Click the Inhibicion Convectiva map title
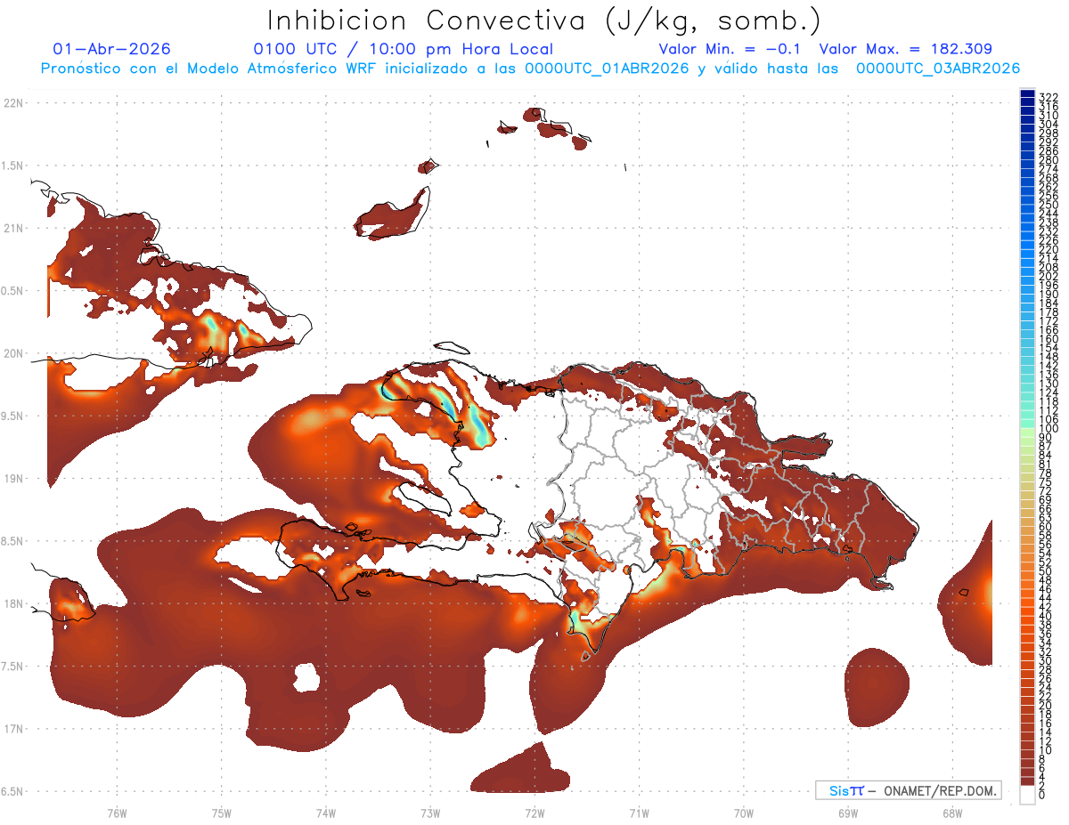 (544, 20)
